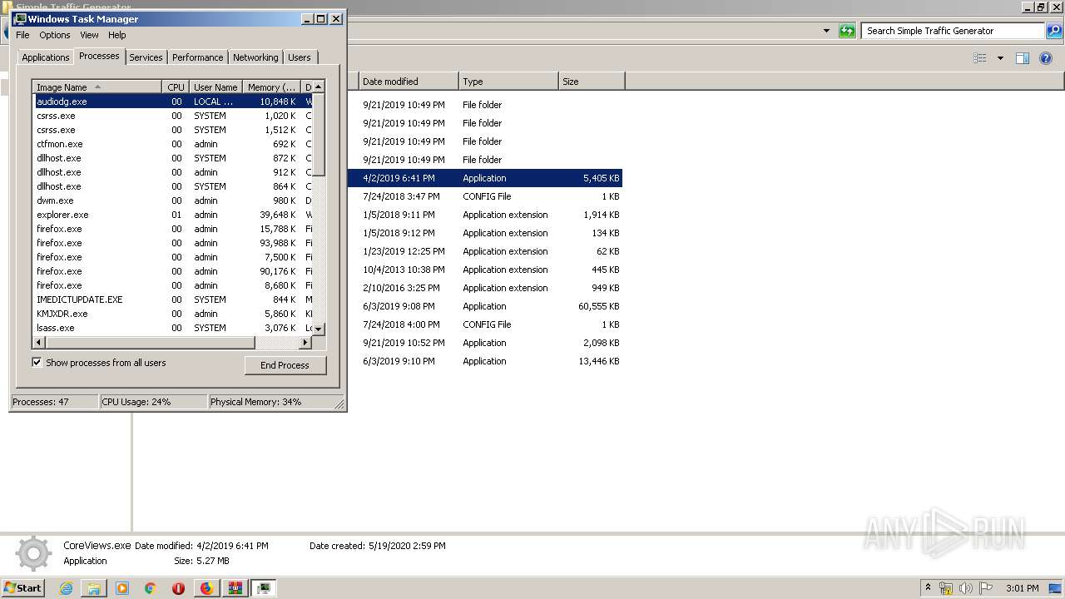This screenshot has height=599, width=1065.
Task: Select the audiodg.exe process row
Action: 173,101
